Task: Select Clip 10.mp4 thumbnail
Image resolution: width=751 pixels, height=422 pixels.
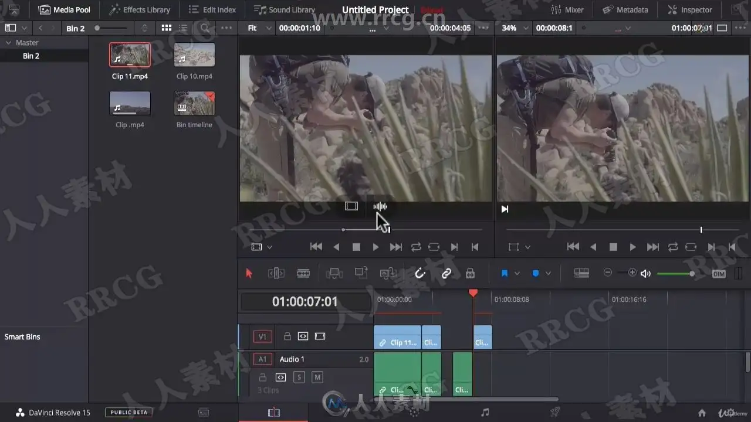Action: coord(194,55)
